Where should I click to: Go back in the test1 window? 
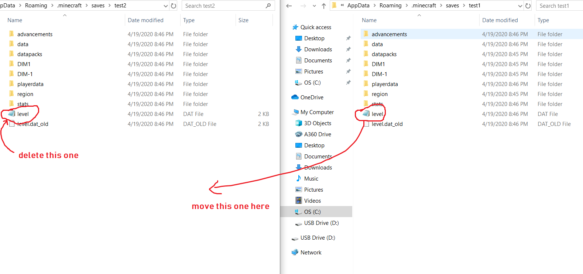[289, 6]
